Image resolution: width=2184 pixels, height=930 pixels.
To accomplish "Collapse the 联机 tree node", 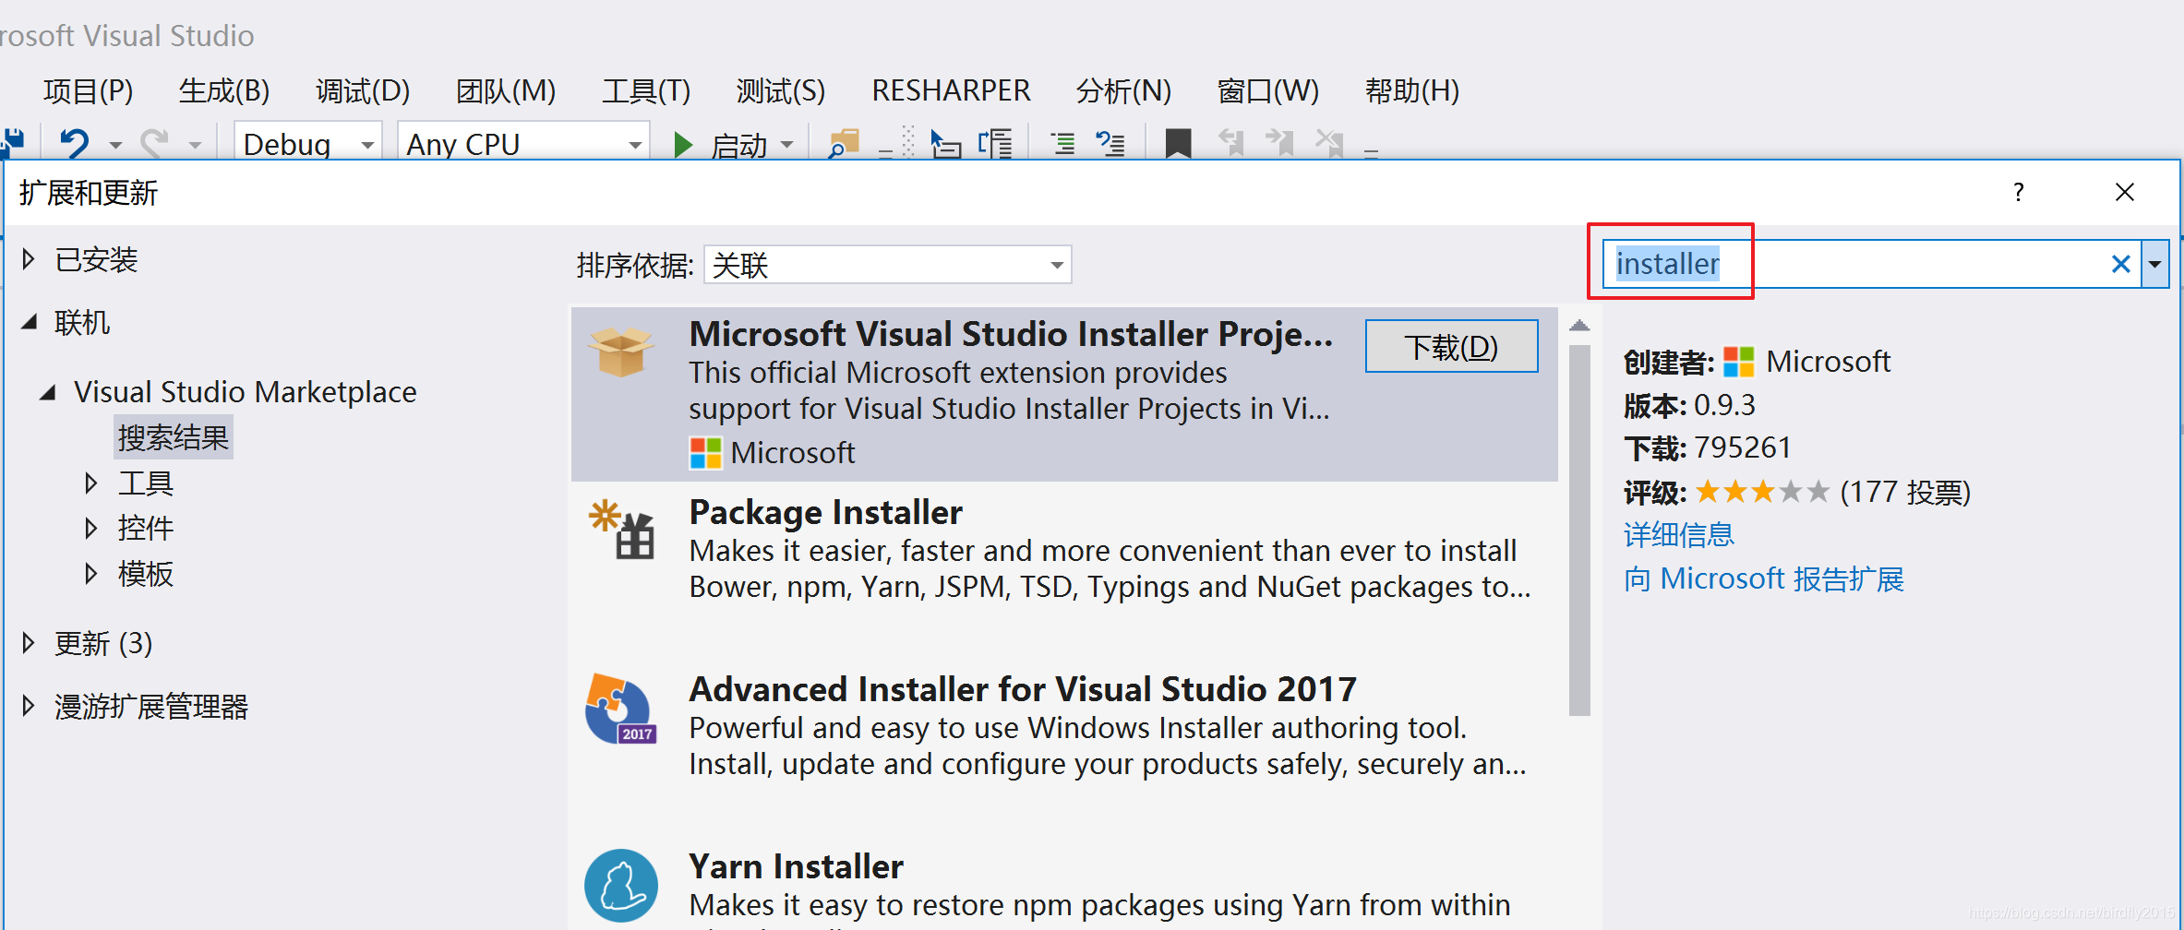I will pyautogui.click(x=30, y=322).
